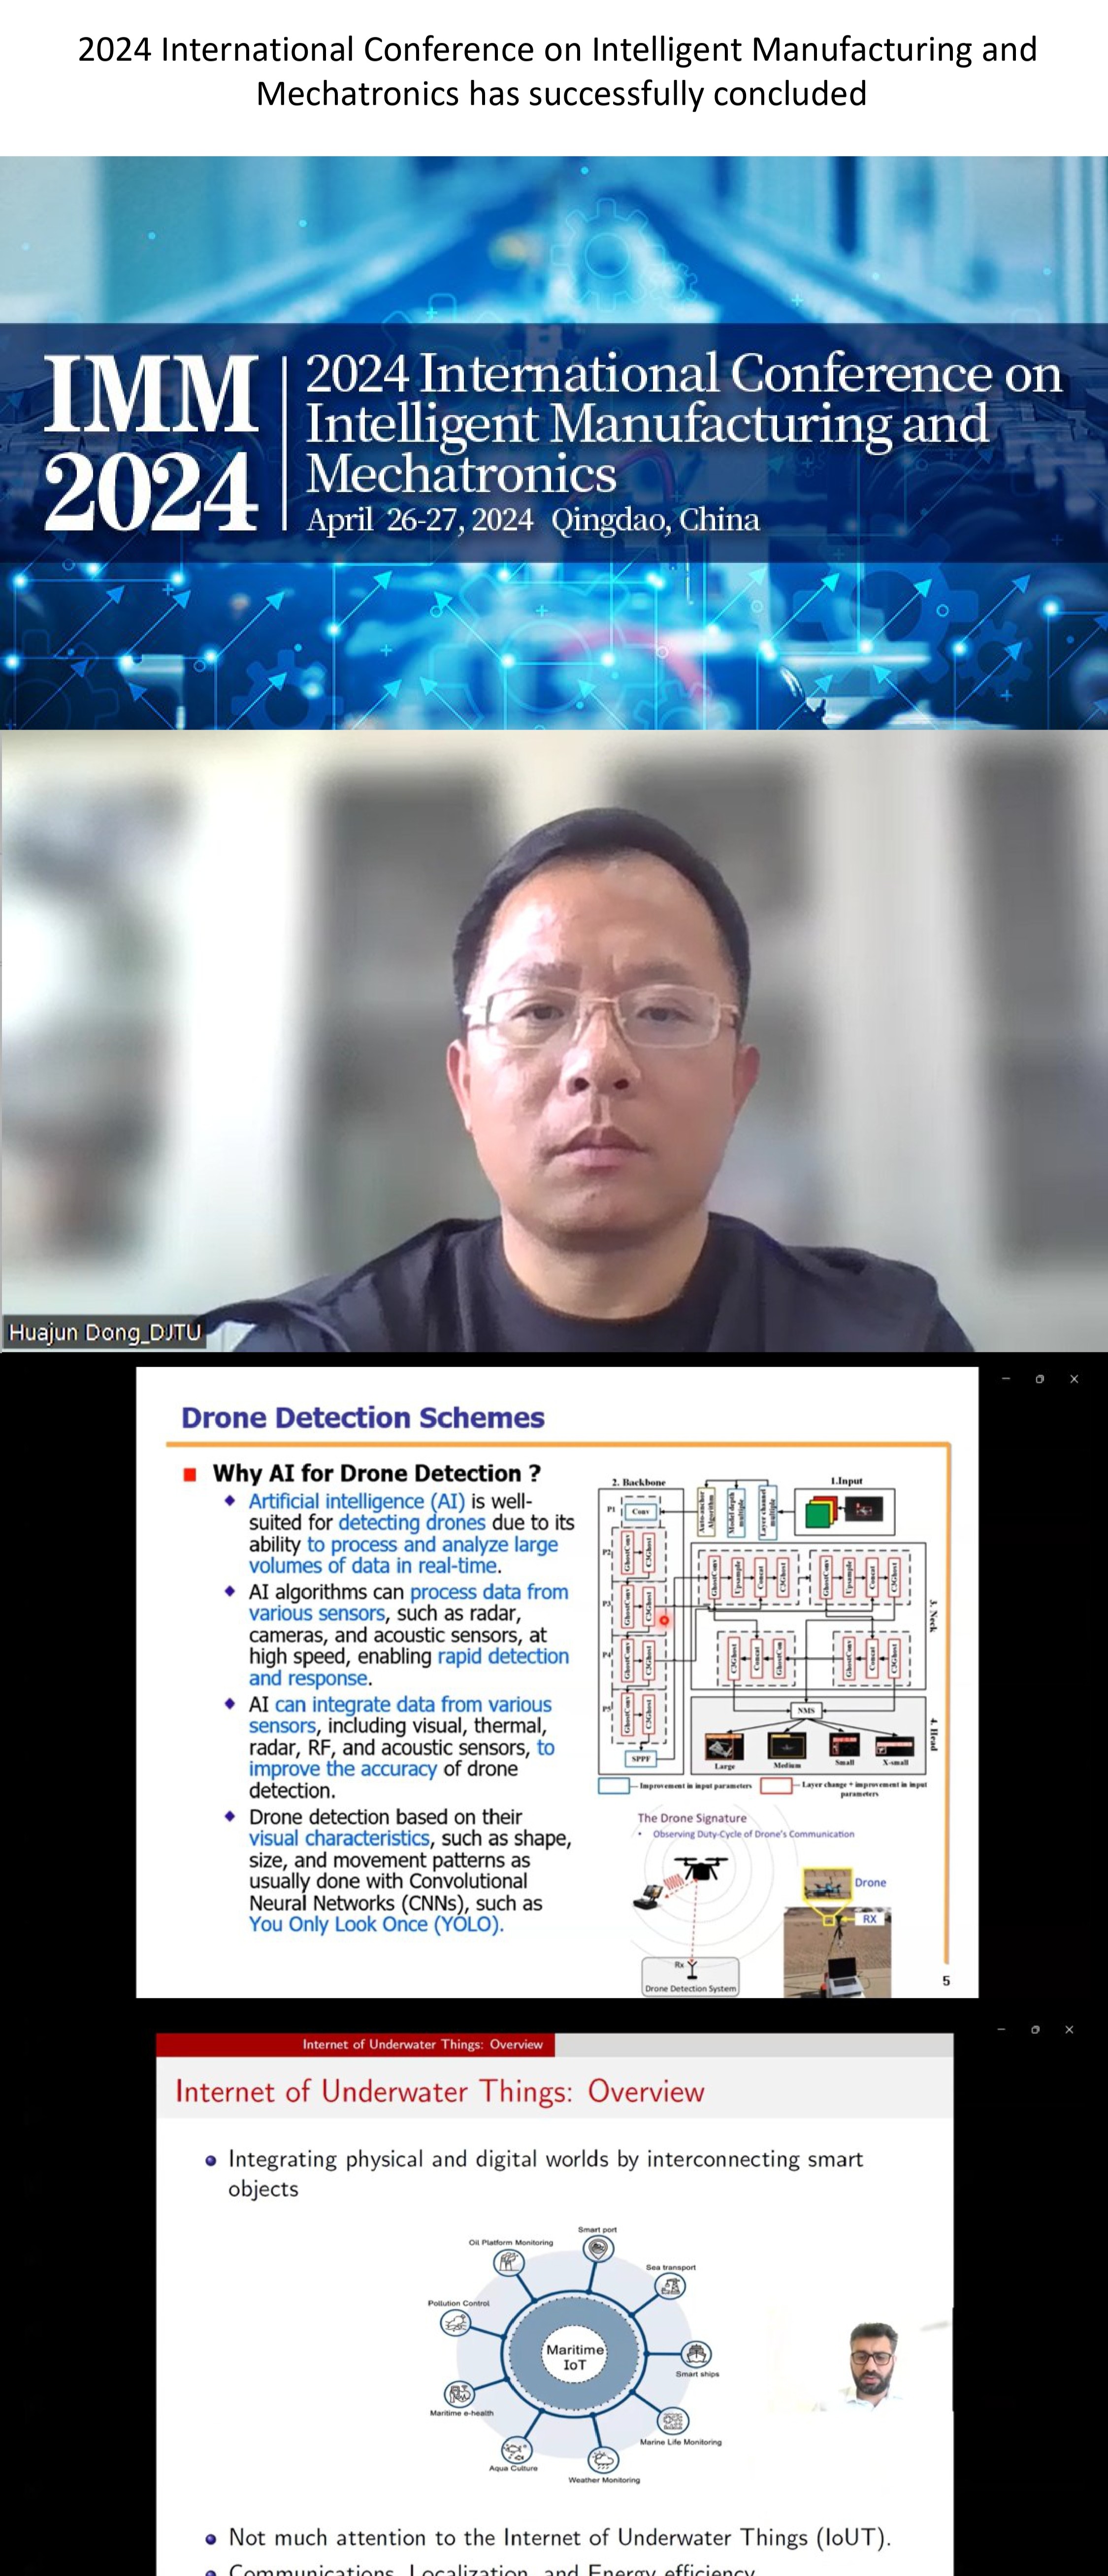Viewport: 1108px width, 2576px height.
Task: Click the Maritime e-health icon
Action: (x=459, y=2394)
